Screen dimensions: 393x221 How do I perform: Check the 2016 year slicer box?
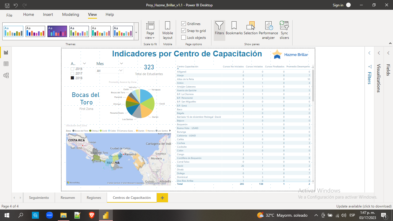(x=73, y=69)
